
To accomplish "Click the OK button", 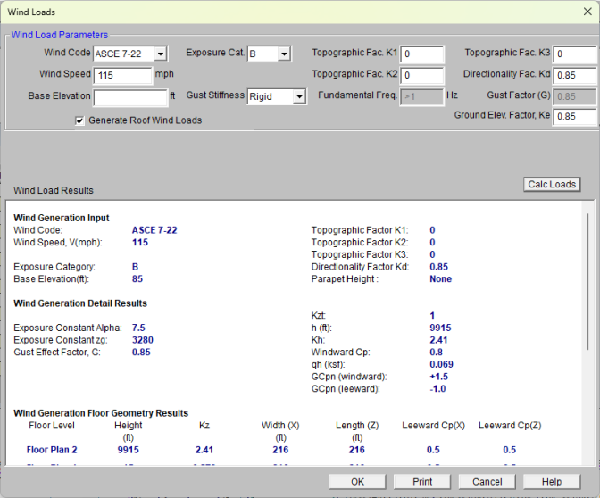I will (357, 482).
